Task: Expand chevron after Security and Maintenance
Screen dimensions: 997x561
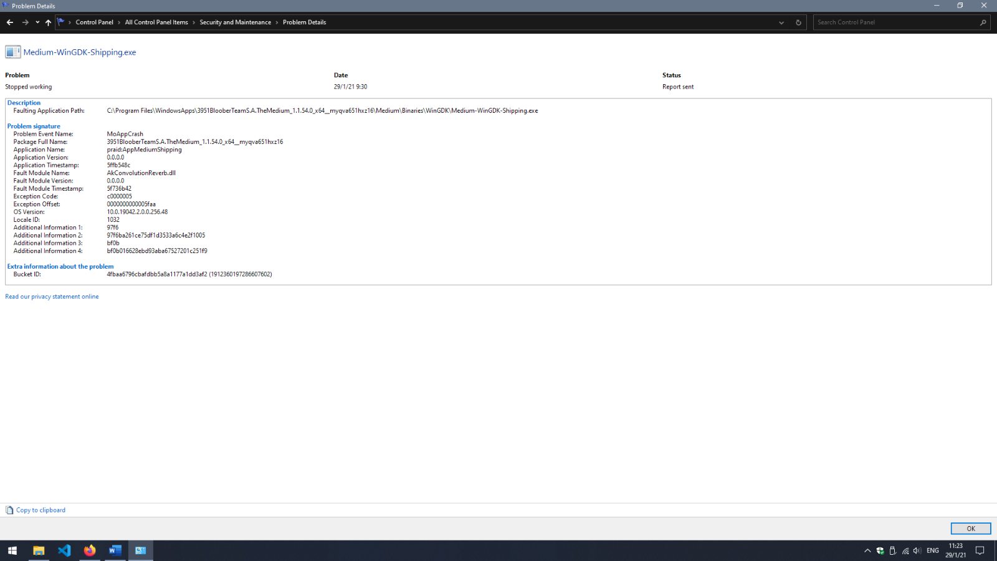Action: click(x=277, y=22)
